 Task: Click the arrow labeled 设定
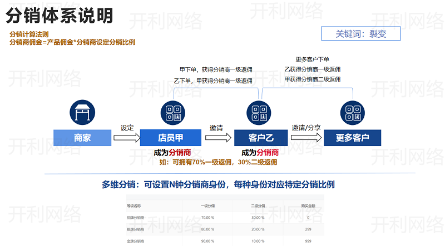pos(127,138)
